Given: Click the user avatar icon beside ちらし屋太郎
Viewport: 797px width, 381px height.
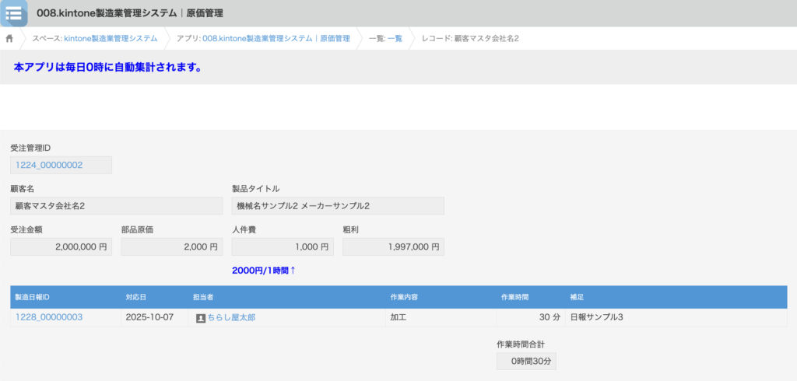Looking at the screenshot, I should (201, 318).
